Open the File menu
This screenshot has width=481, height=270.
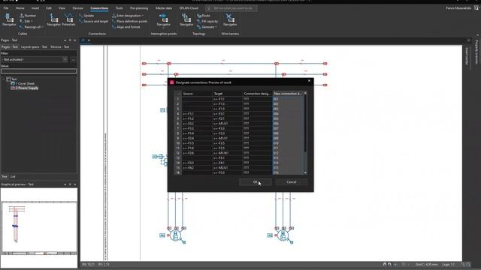(x=6, y=8)
